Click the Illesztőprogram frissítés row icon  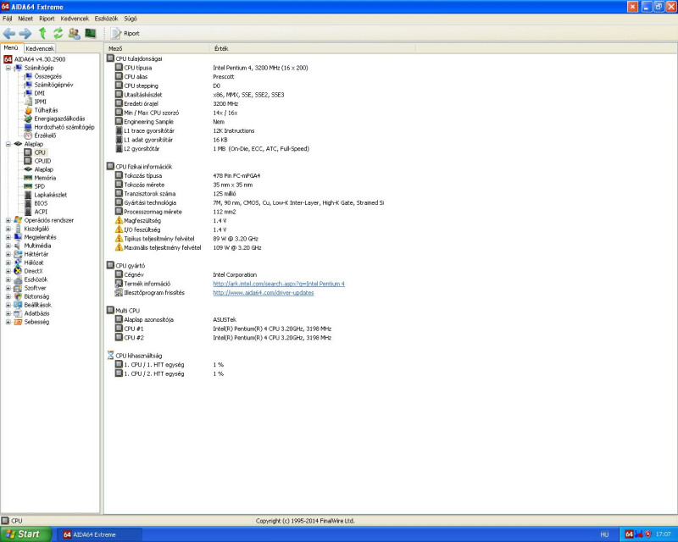click(x=119, y=293)
